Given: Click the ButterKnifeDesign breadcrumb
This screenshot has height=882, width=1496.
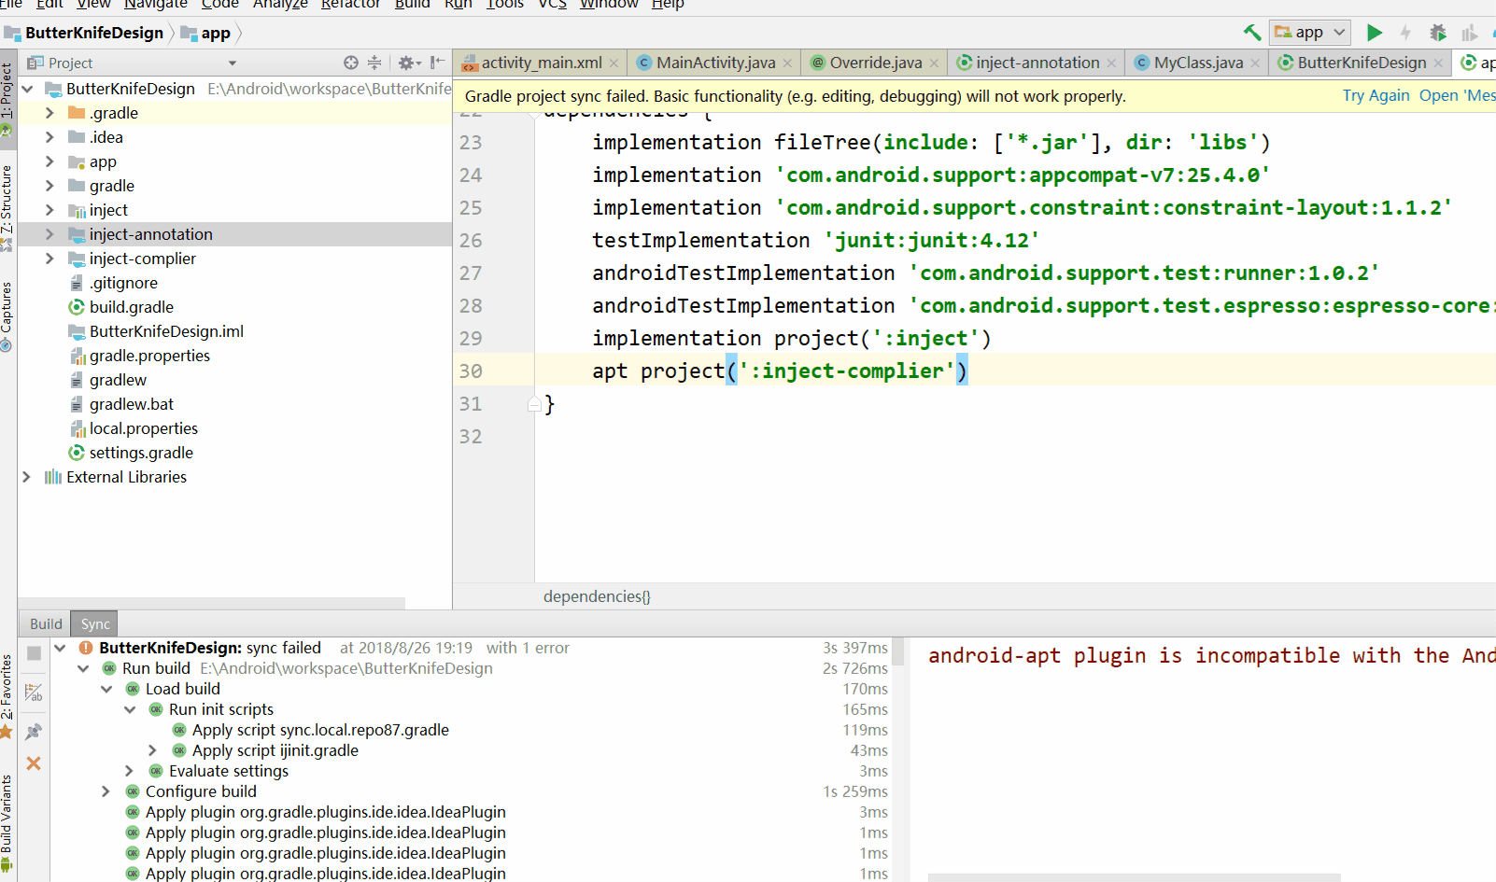Looking at the screenshot, I should (85, 33).
